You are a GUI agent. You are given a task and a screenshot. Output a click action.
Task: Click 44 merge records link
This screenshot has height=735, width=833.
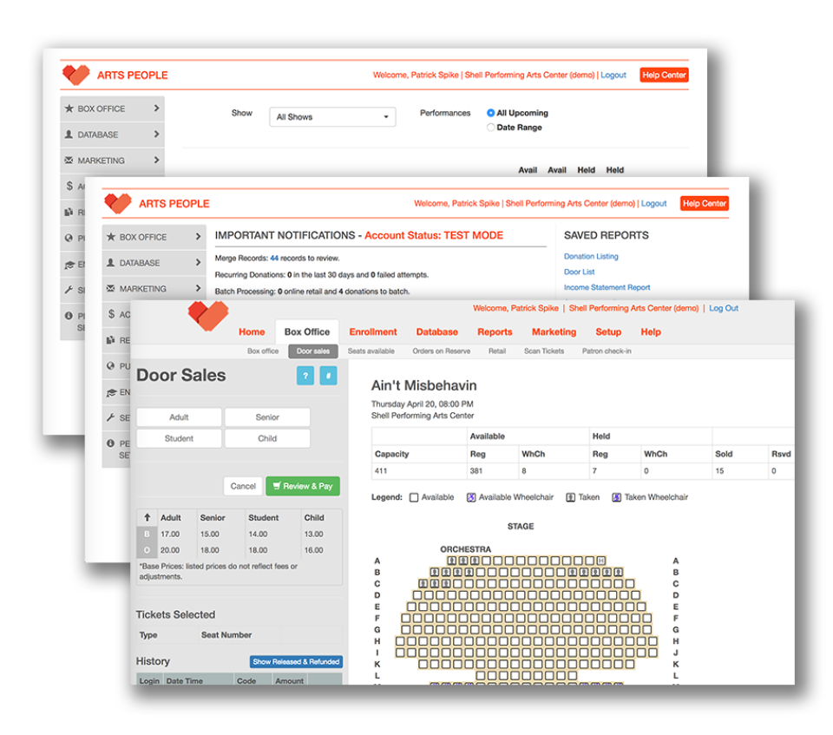(x=274, y=259)
